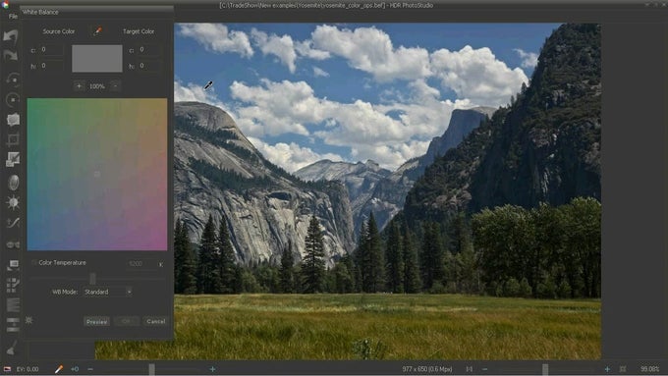The height and width of the screenshot is (376, 668).
Task: Click the fit to window icon
Action: (x=623, y=369)
